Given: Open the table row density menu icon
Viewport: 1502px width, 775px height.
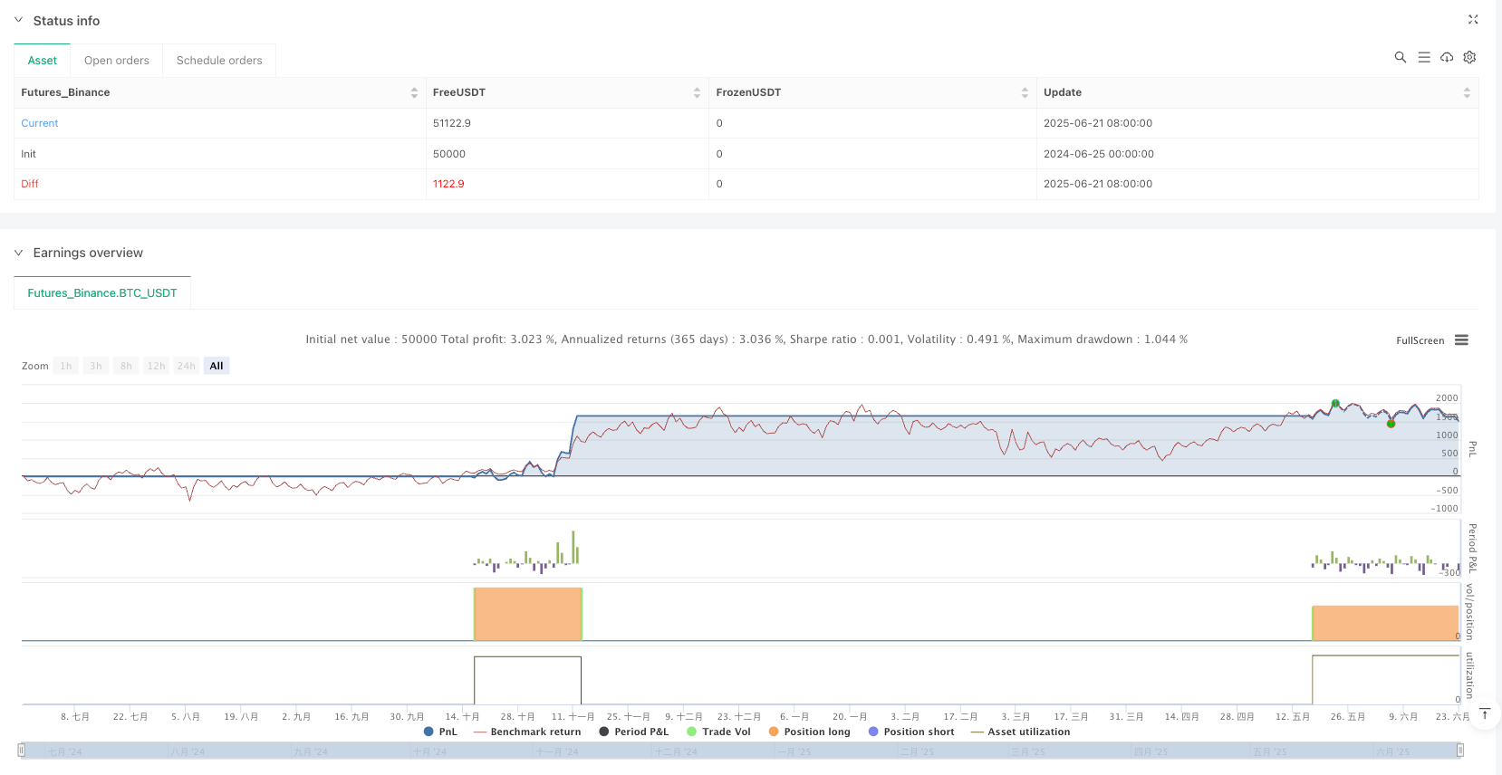Looking at the screenshot, I should pyautogui.click(x=1423, y=57).
